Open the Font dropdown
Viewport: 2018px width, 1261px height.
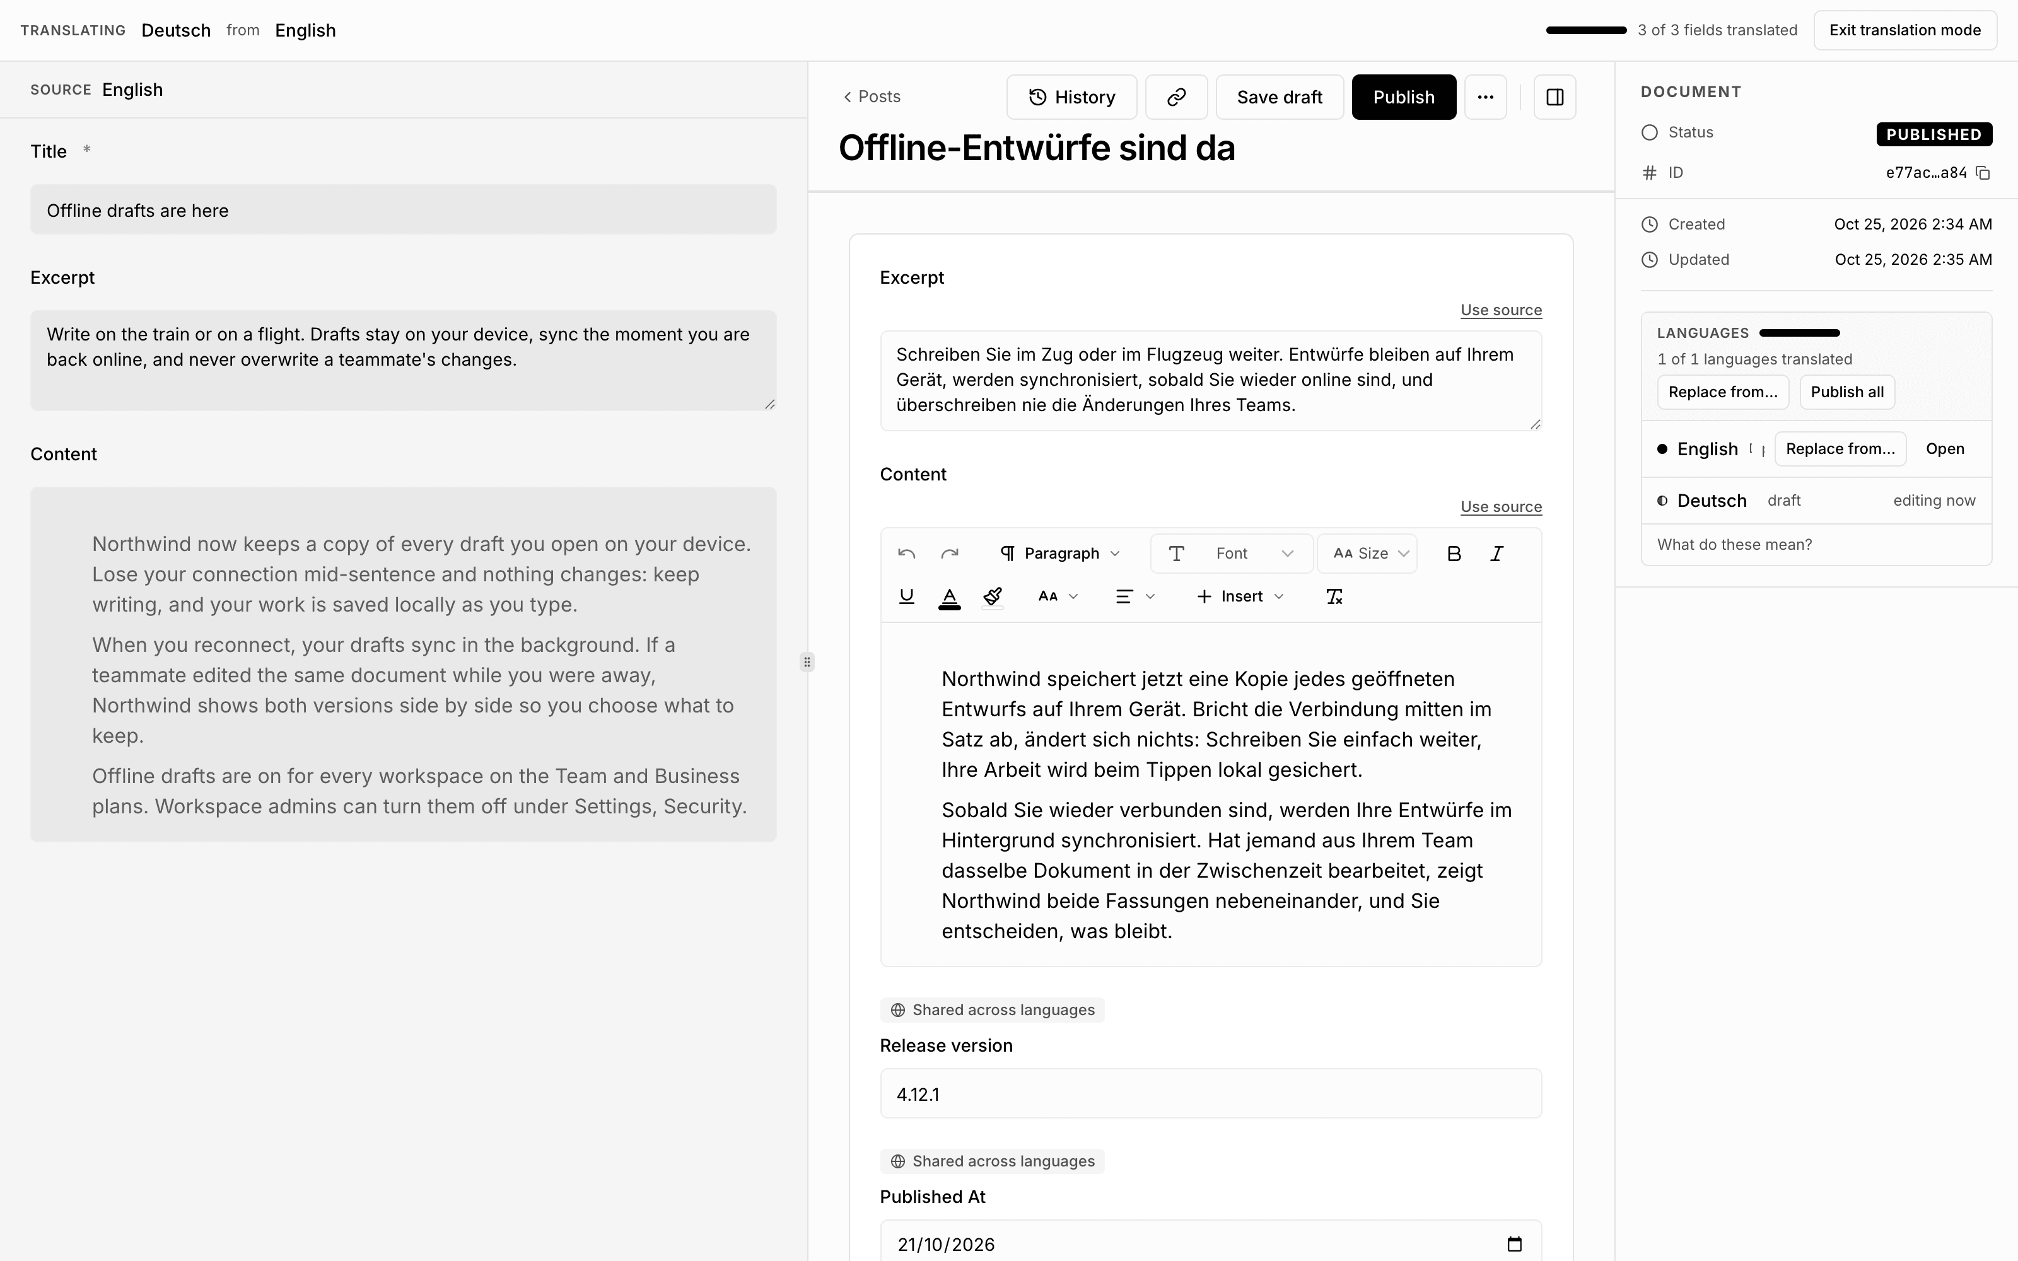1232,554
